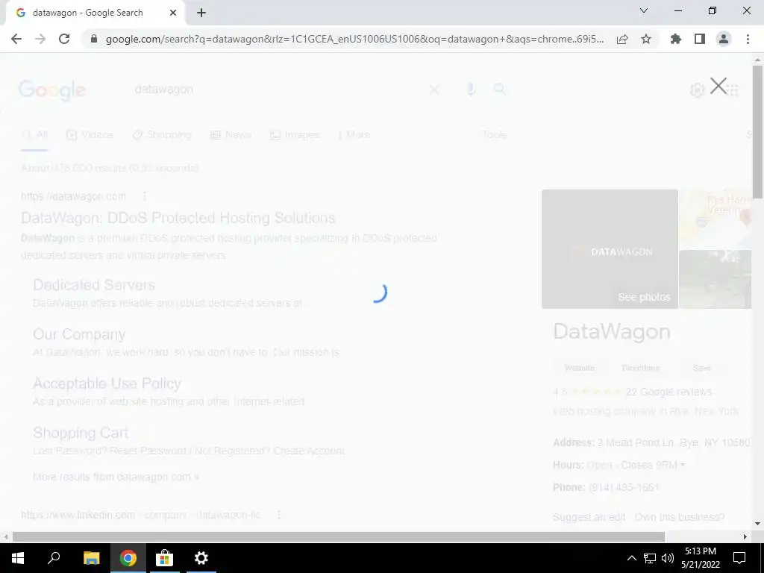
Task: Open Microsoft Store from the taskbar
Action: coord(164,558)
